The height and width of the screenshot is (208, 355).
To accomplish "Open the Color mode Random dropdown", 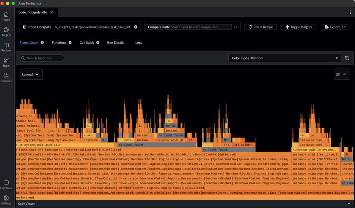I will pyautogui.click(x=284, y=58).
